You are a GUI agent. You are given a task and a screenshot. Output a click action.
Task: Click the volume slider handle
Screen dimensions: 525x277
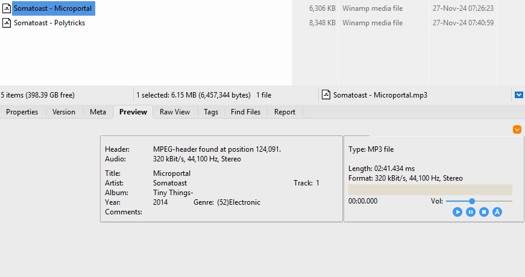click(x=472, y=201)
